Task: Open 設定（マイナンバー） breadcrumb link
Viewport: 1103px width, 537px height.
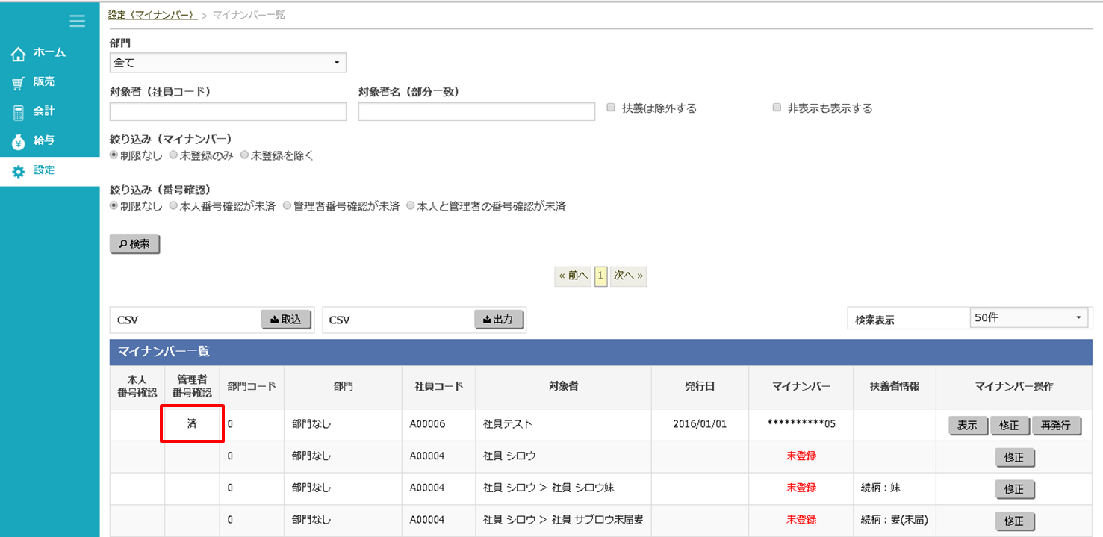Action: tap(152, 15)
